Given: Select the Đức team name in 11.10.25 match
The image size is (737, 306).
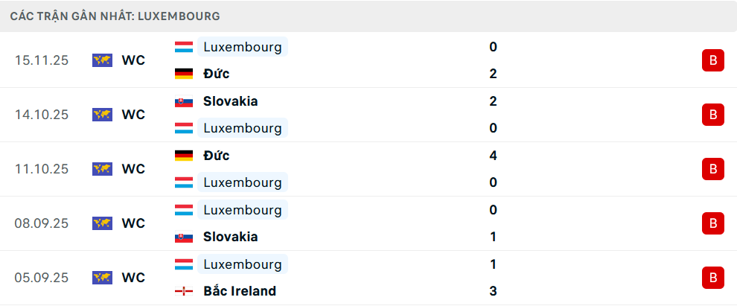Looking at the screenshot, I should click(x=216, y=156).
